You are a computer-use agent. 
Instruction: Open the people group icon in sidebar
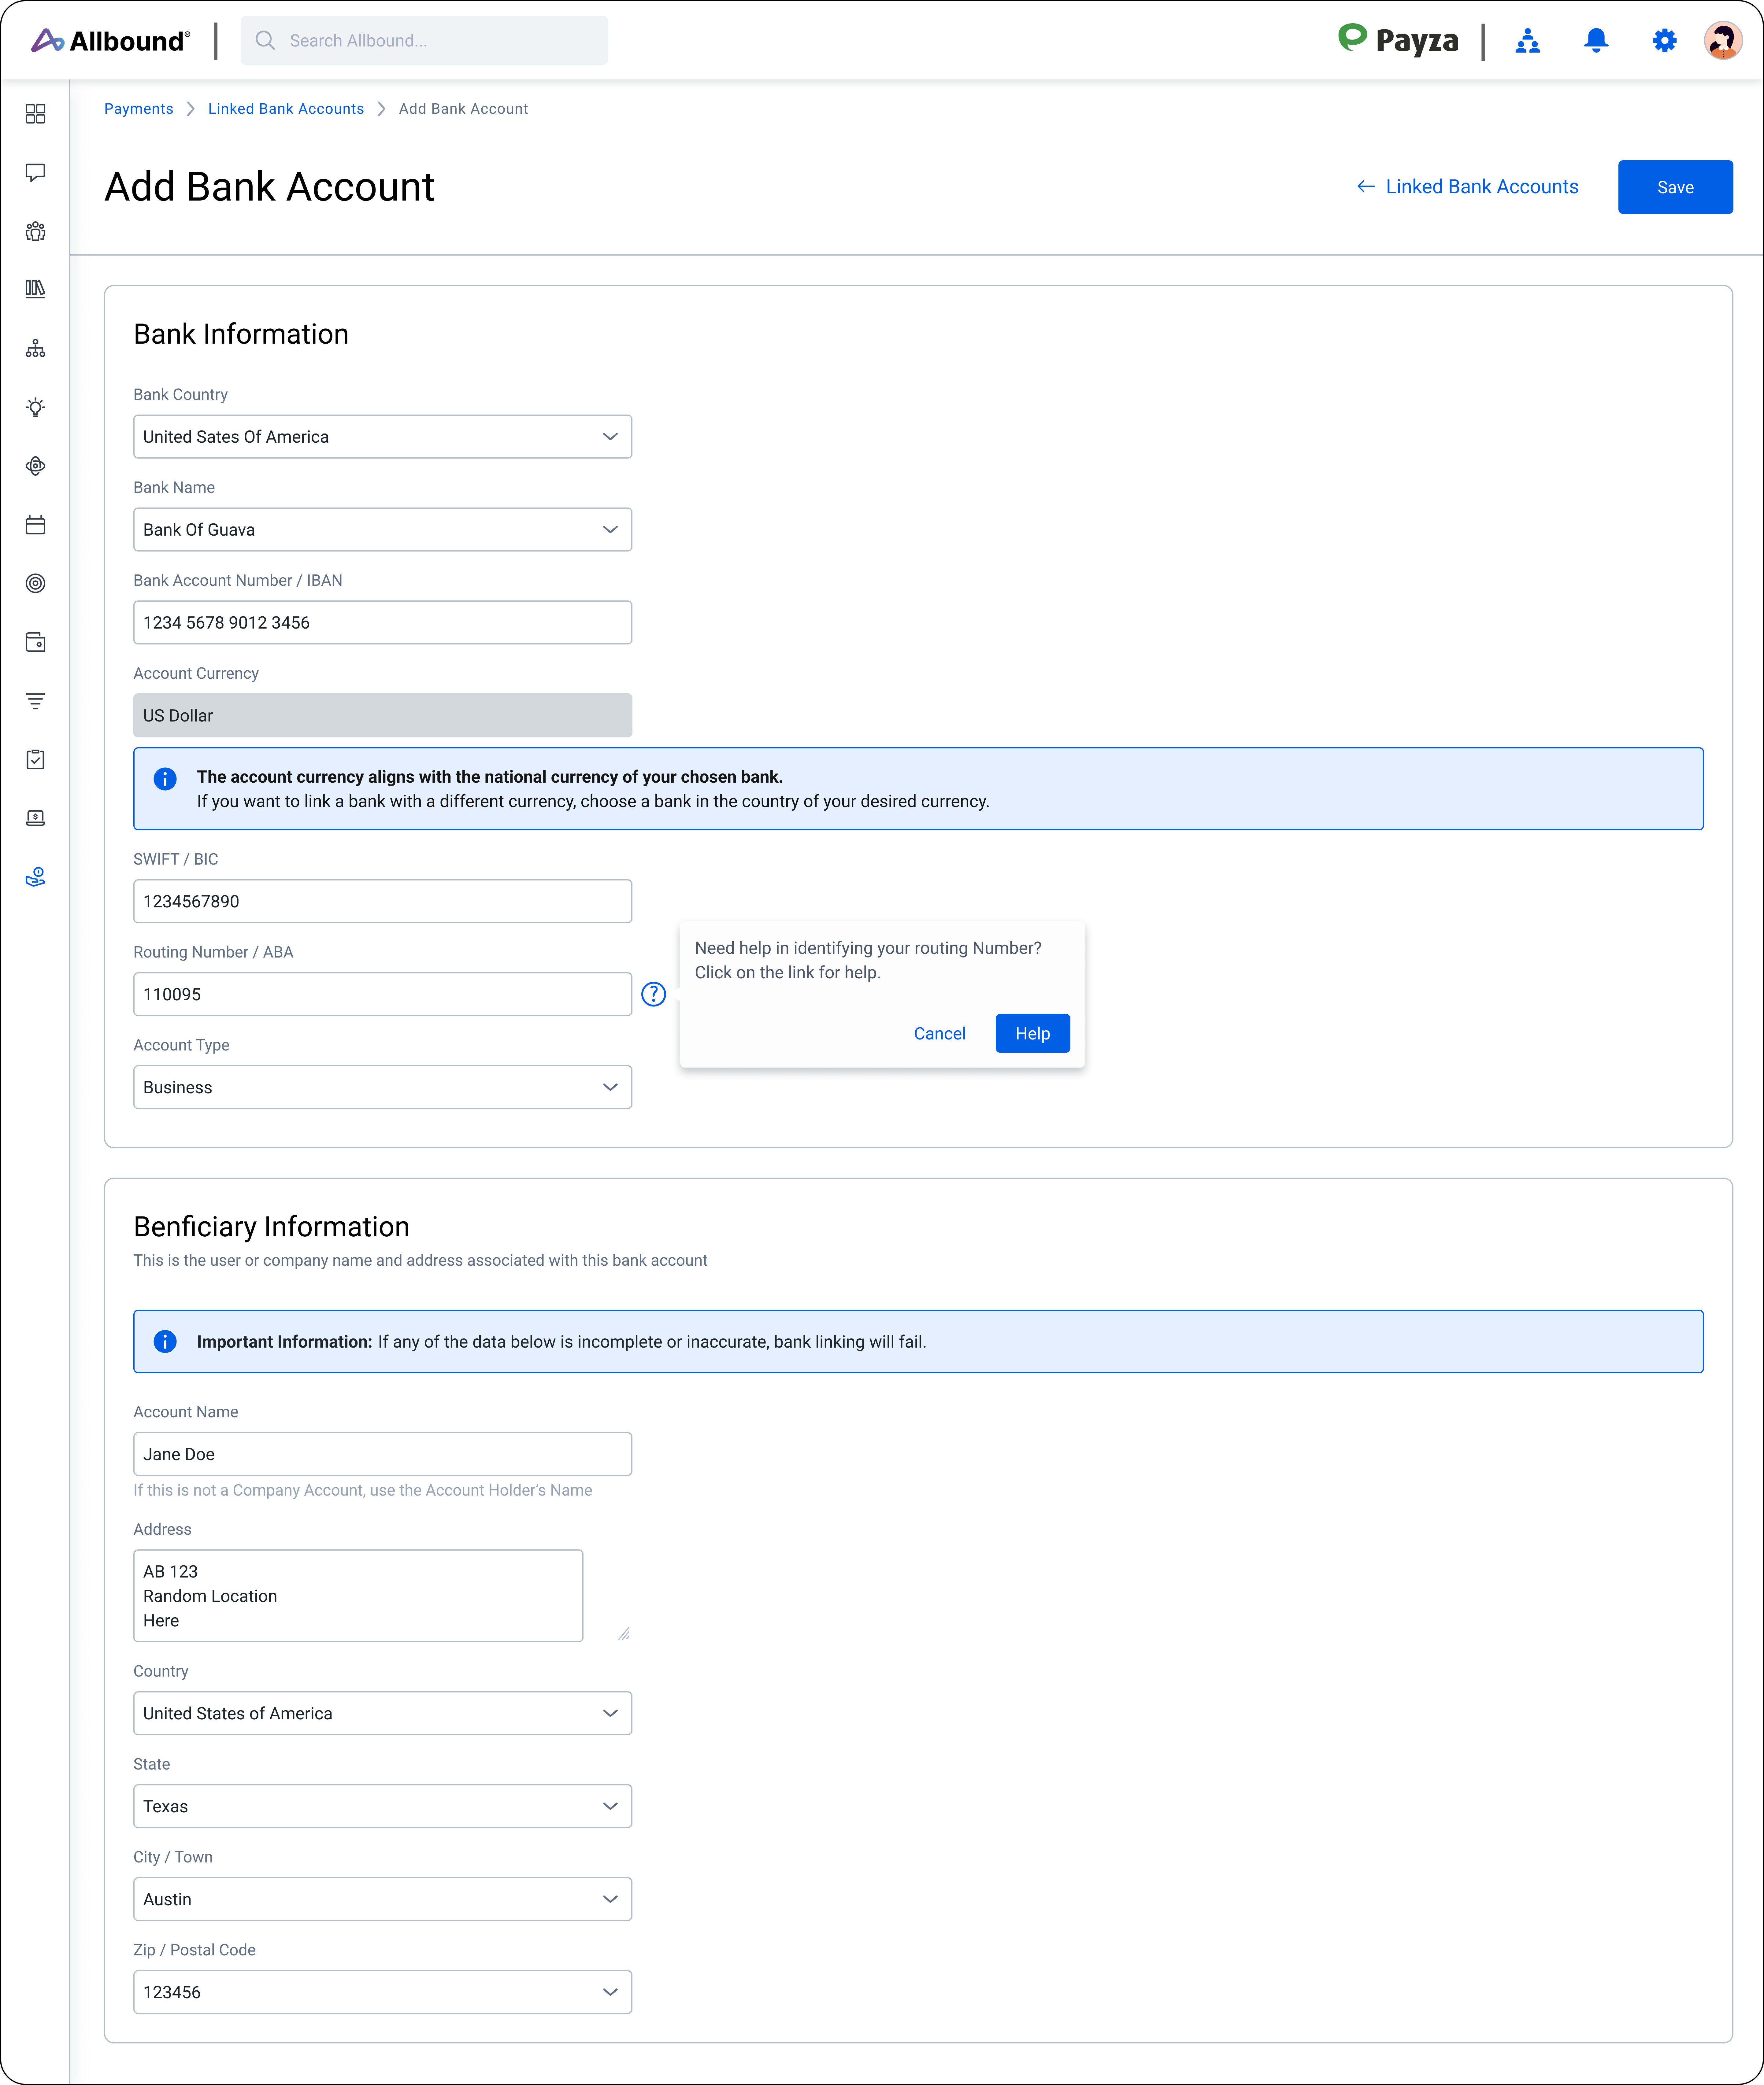[x=35, y=231]
